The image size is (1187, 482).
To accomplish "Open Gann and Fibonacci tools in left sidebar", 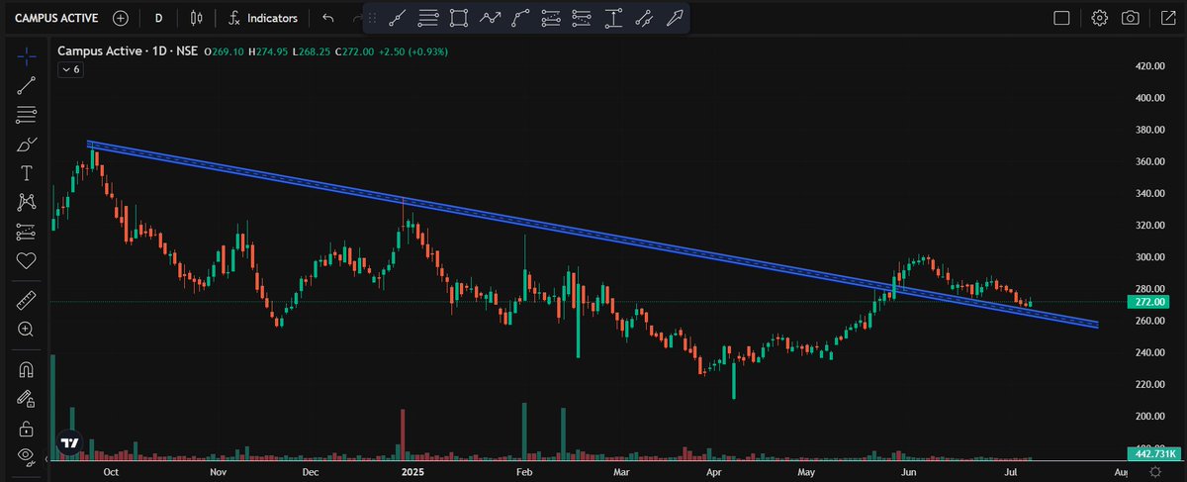I will tap(27, 115).
